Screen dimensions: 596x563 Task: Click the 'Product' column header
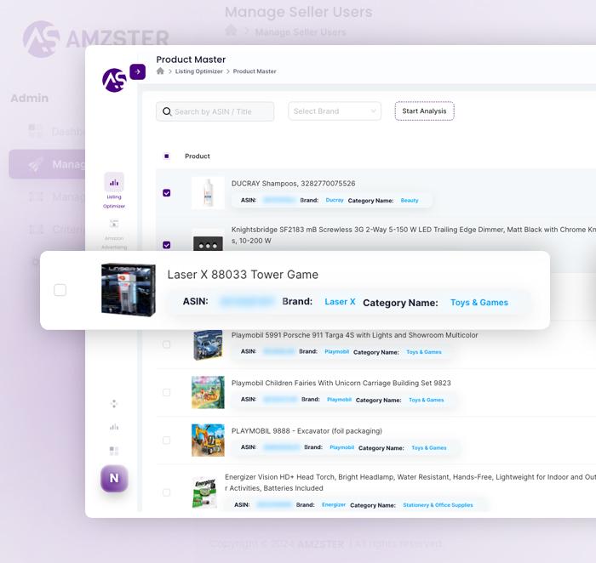tap(198, 156)
